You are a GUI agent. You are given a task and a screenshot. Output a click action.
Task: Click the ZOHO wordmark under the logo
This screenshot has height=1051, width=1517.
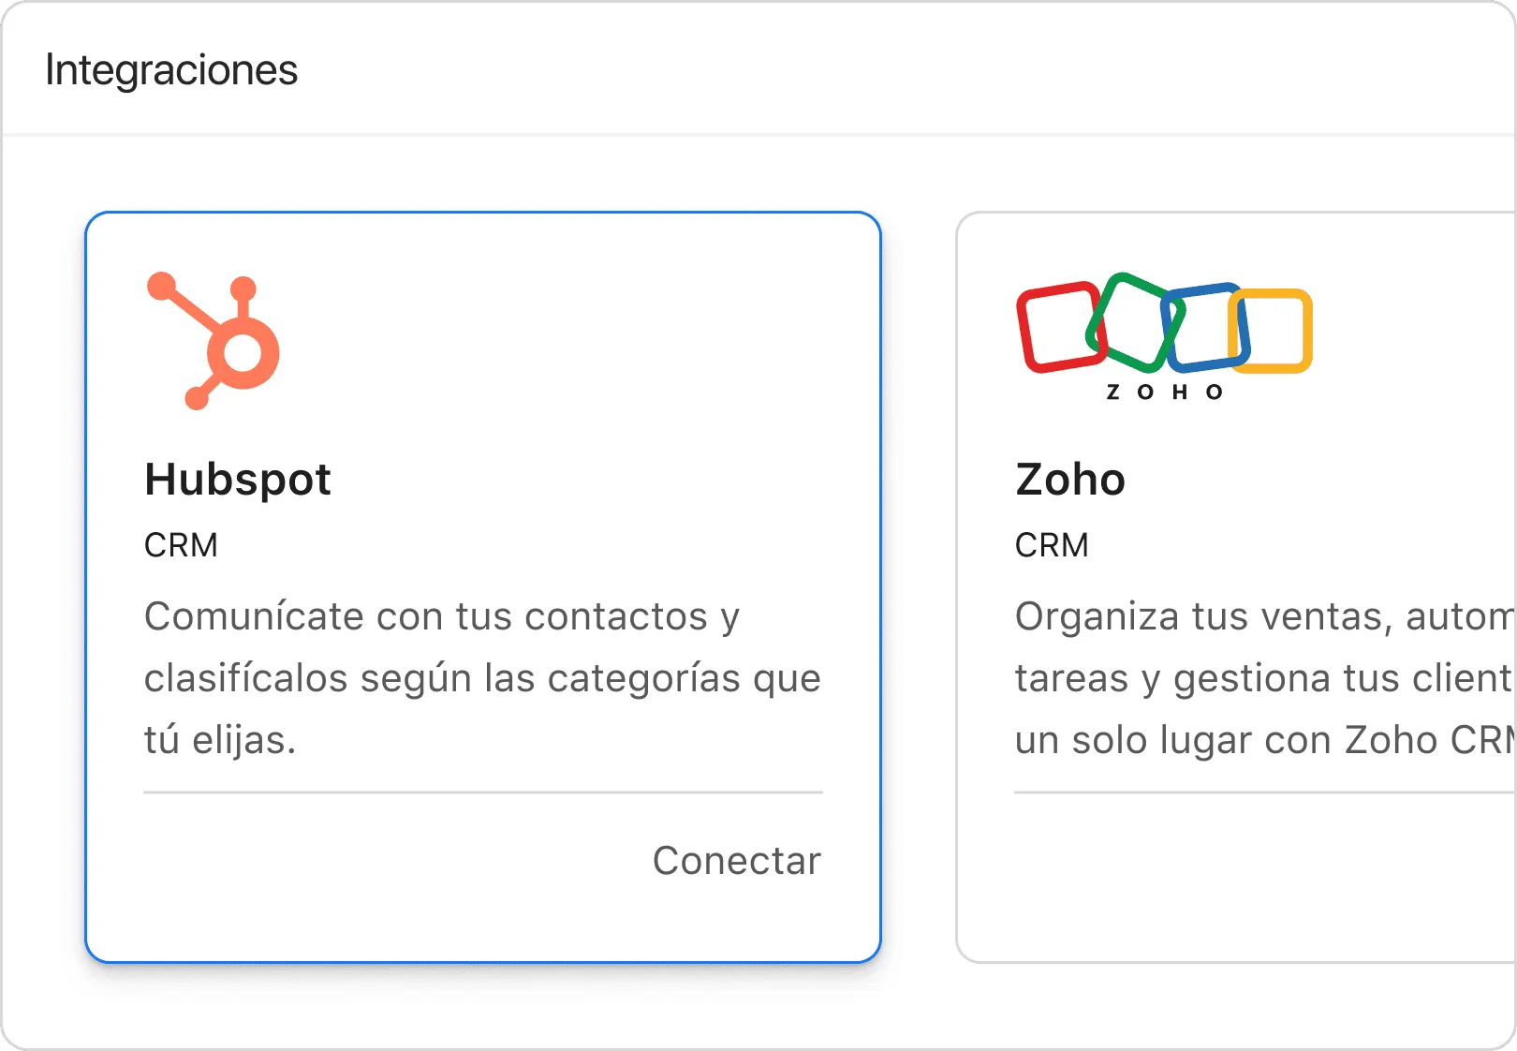point(1164,392)
